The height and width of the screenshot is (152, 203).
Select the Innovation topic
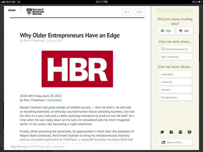click(x=176, y=74)
